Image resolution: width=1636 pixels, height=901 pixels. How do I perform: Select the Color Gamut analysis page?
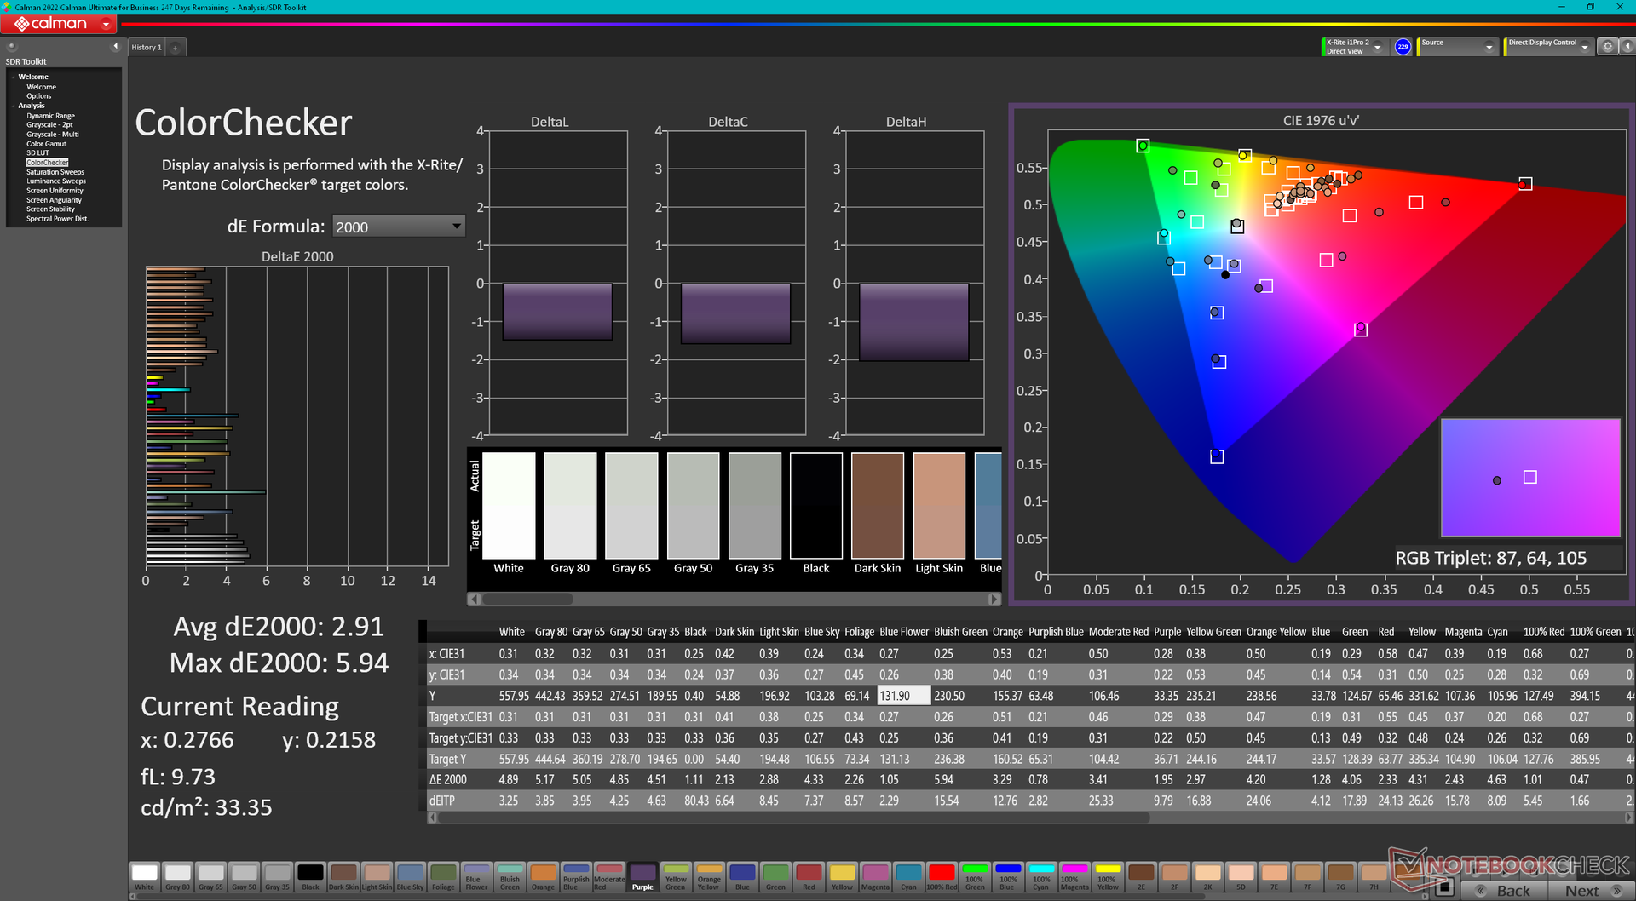[x=46, y=144]
